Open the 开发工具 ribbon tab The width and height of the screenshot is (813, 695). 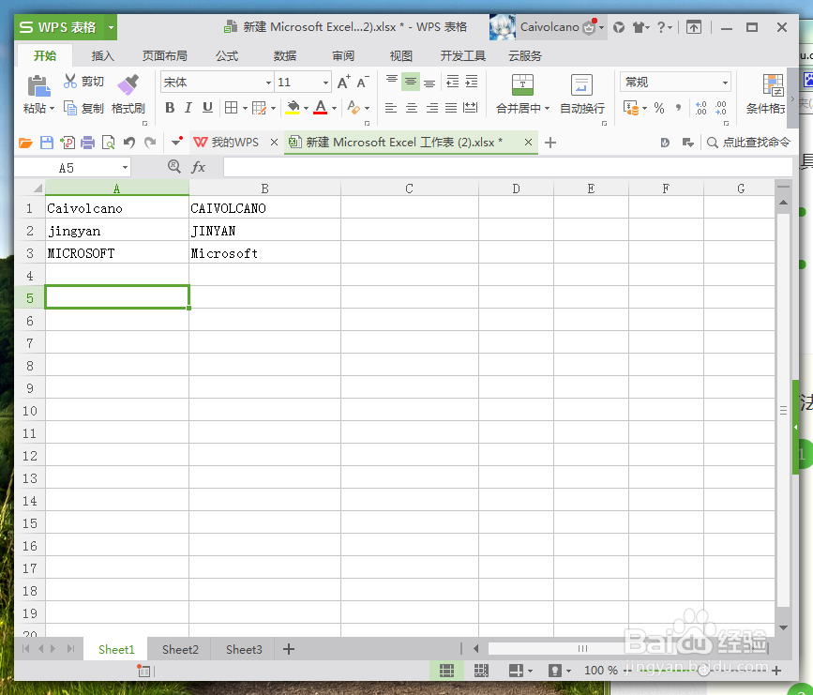[463, 55]
